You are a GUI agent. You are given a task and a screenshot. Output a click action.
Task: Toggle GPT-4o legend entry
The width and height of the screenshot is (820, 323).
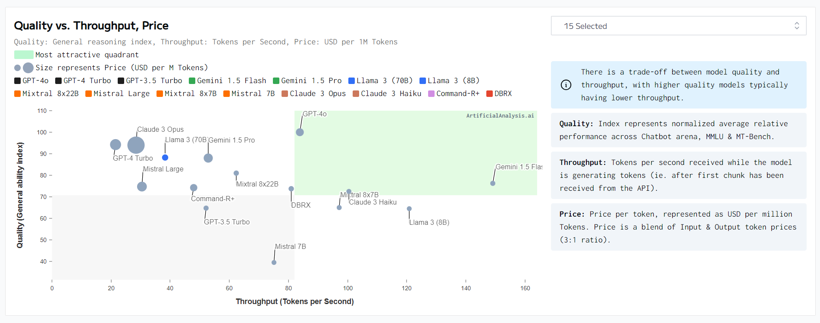point(31,81)
